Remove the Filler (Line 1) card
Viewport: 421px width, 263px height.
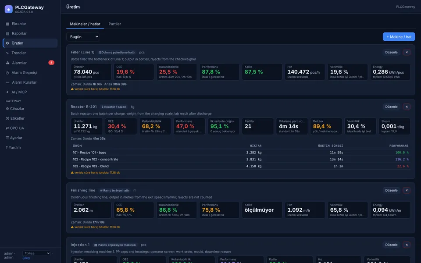click(x=407, y=52)
